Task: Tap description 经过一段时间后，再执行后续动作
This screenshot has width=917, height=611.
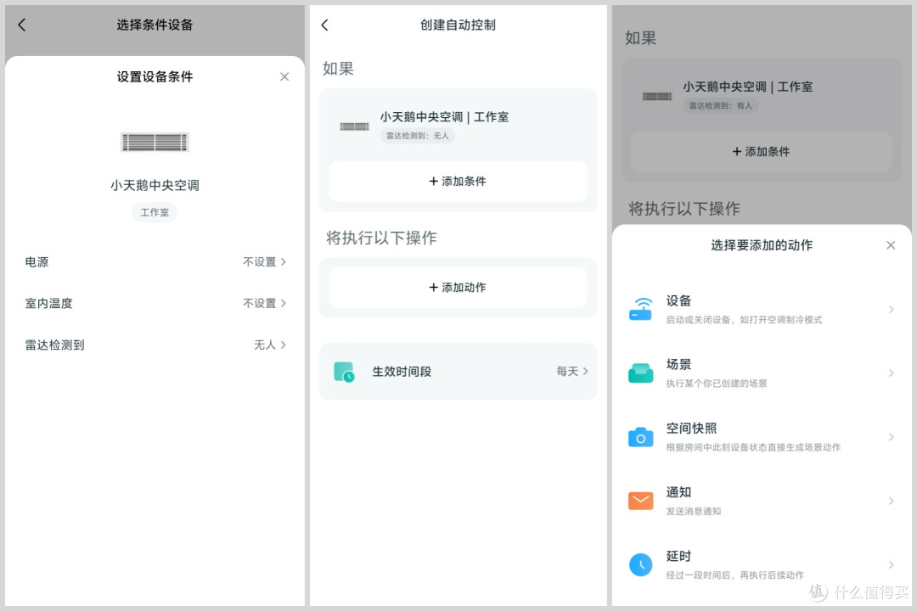Action: tap(735, 575)
